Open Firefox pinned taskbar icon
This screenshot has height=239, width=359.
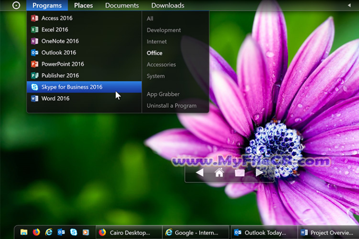36,232
